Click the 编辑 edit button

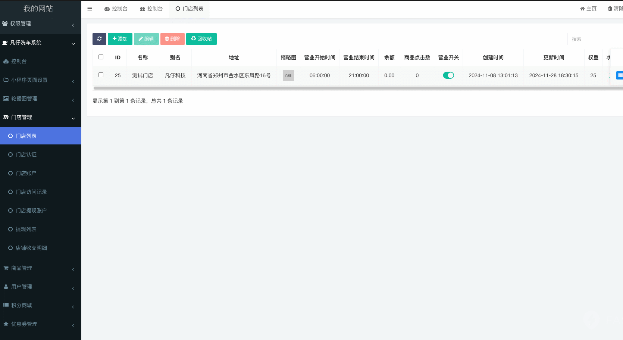(146, 39)
